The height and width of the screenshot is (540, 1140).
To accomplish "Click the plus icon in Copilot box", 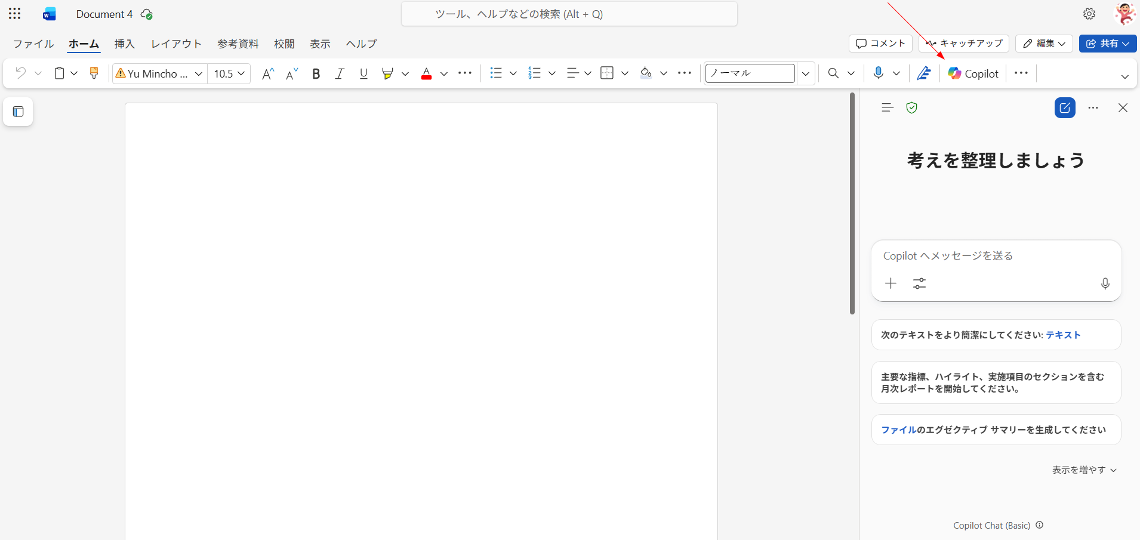I will (x=891, y=283).
